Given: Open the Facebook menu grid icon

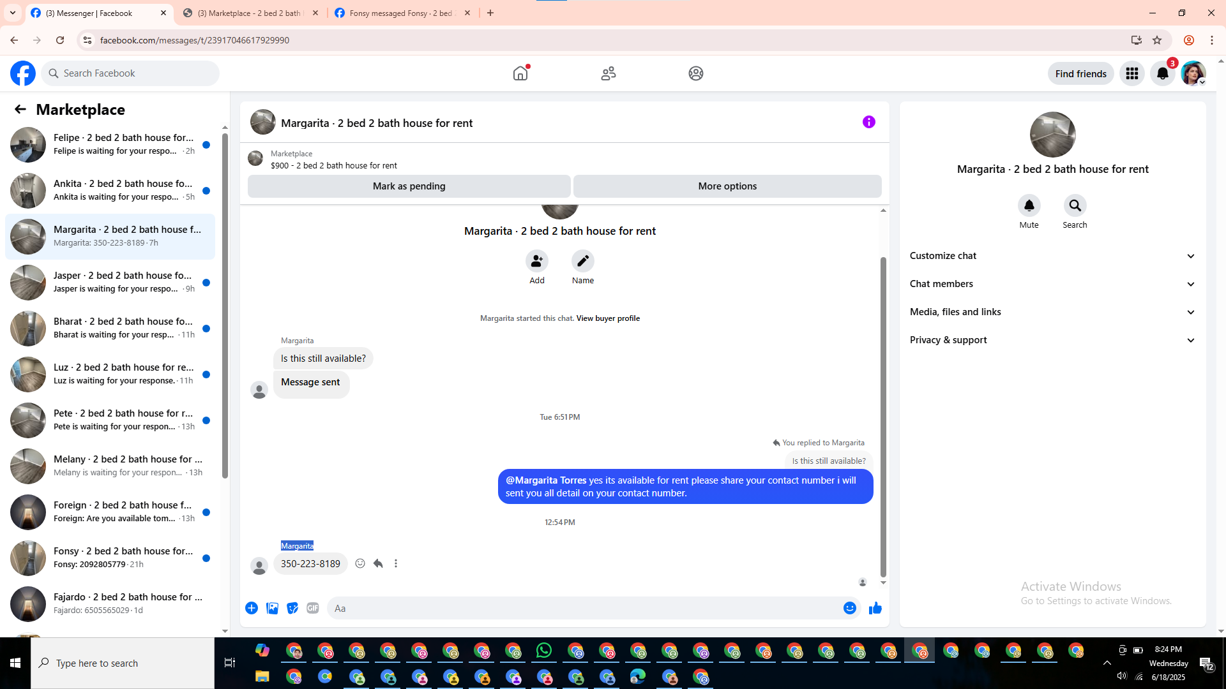Looking at the screenshot, I should [1132, 73].
